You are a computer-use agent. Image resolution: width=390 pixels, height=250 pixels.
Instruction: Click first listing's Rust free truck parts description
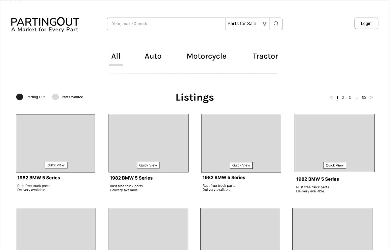click(x=33, y=186)
